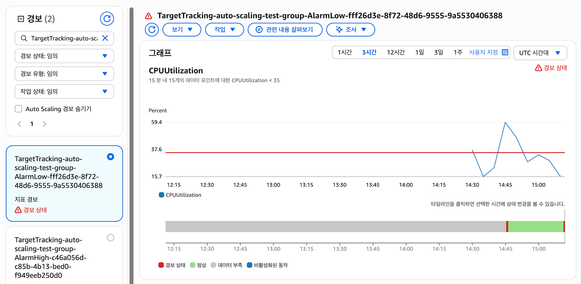The height and width of the screenshot is (284, 581).
Task: Select the AlarmLow alarm radio button
Action: coord(110,157)
